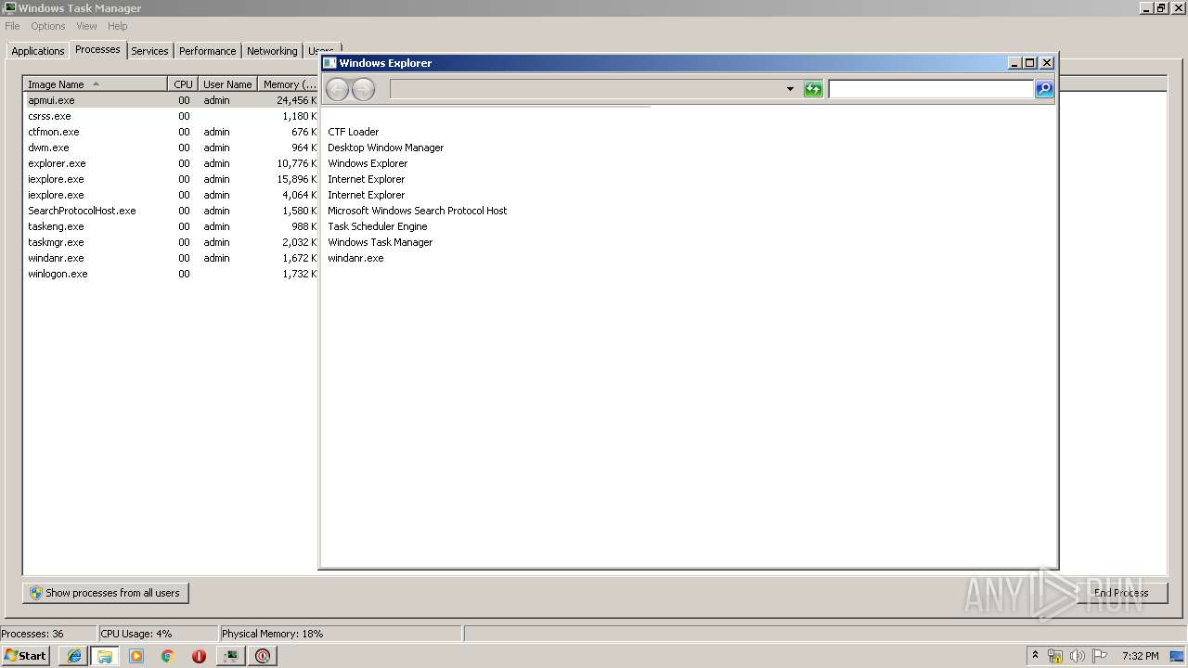Viewport: 1188px width, 668px height.
Task: Sort by the Image Name column header
Action: (95, 84)
